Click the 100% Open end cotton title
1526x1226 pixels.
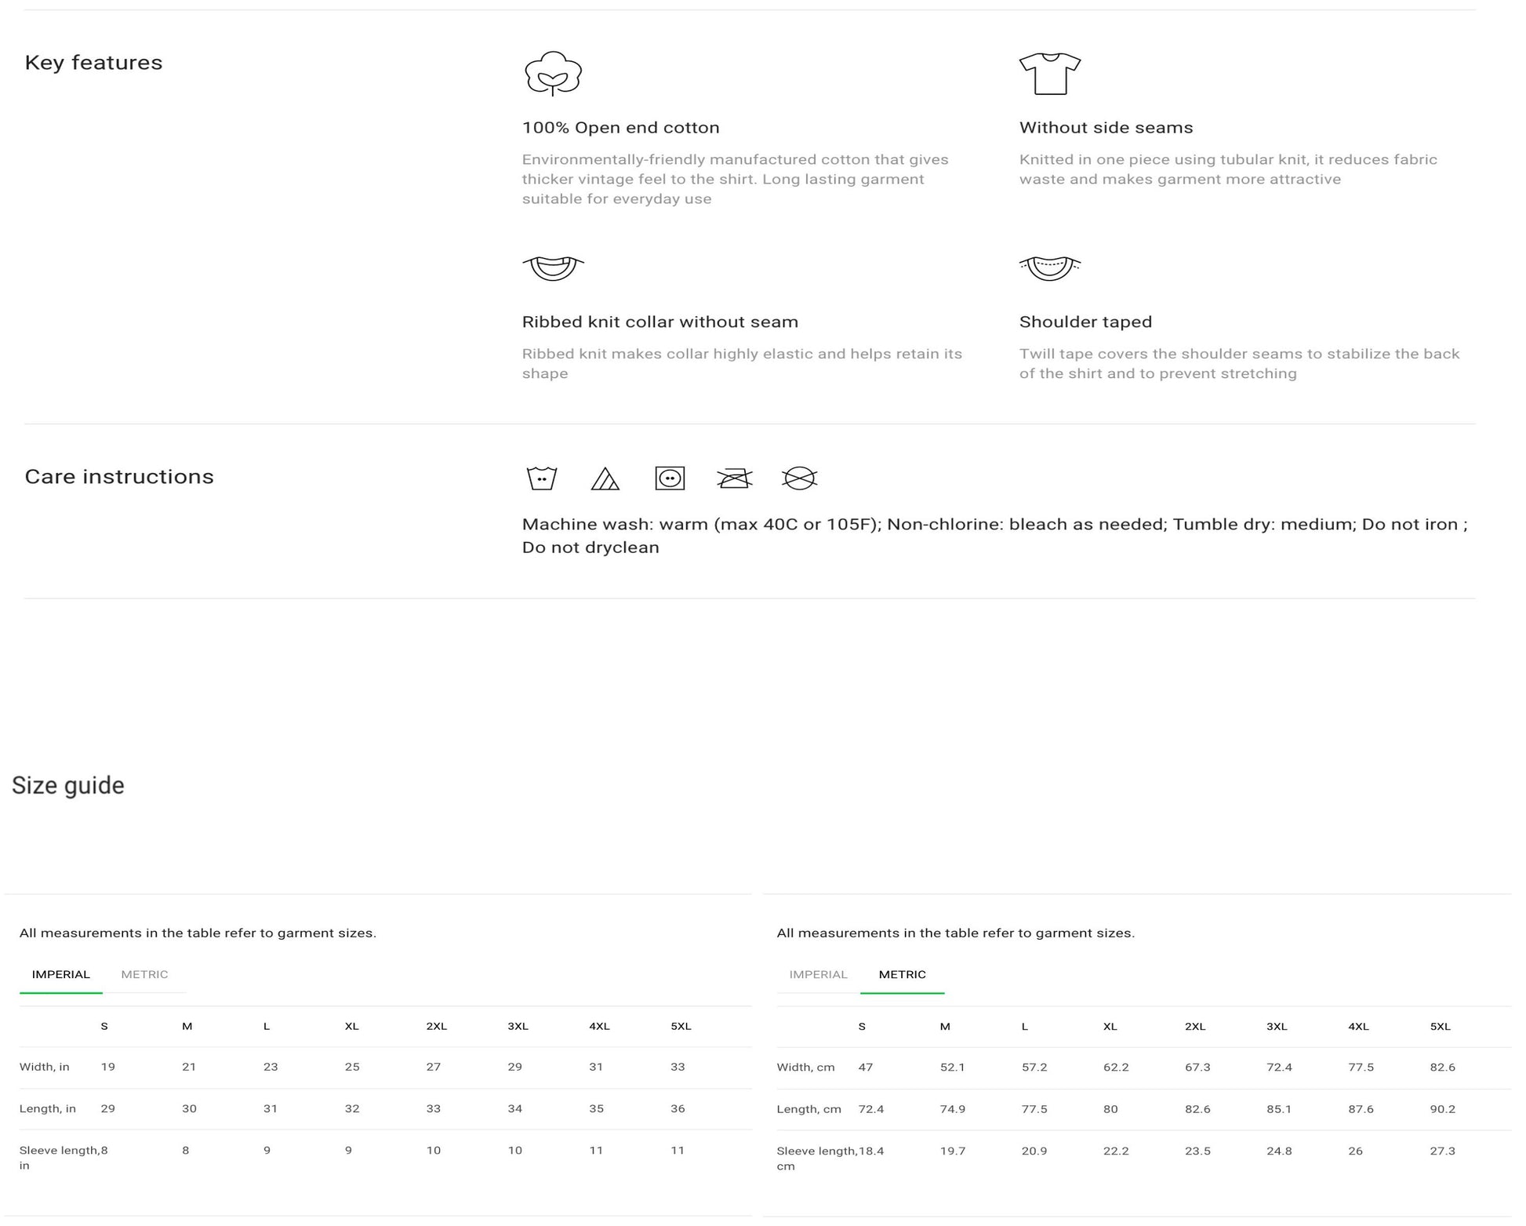coord(620,128)
